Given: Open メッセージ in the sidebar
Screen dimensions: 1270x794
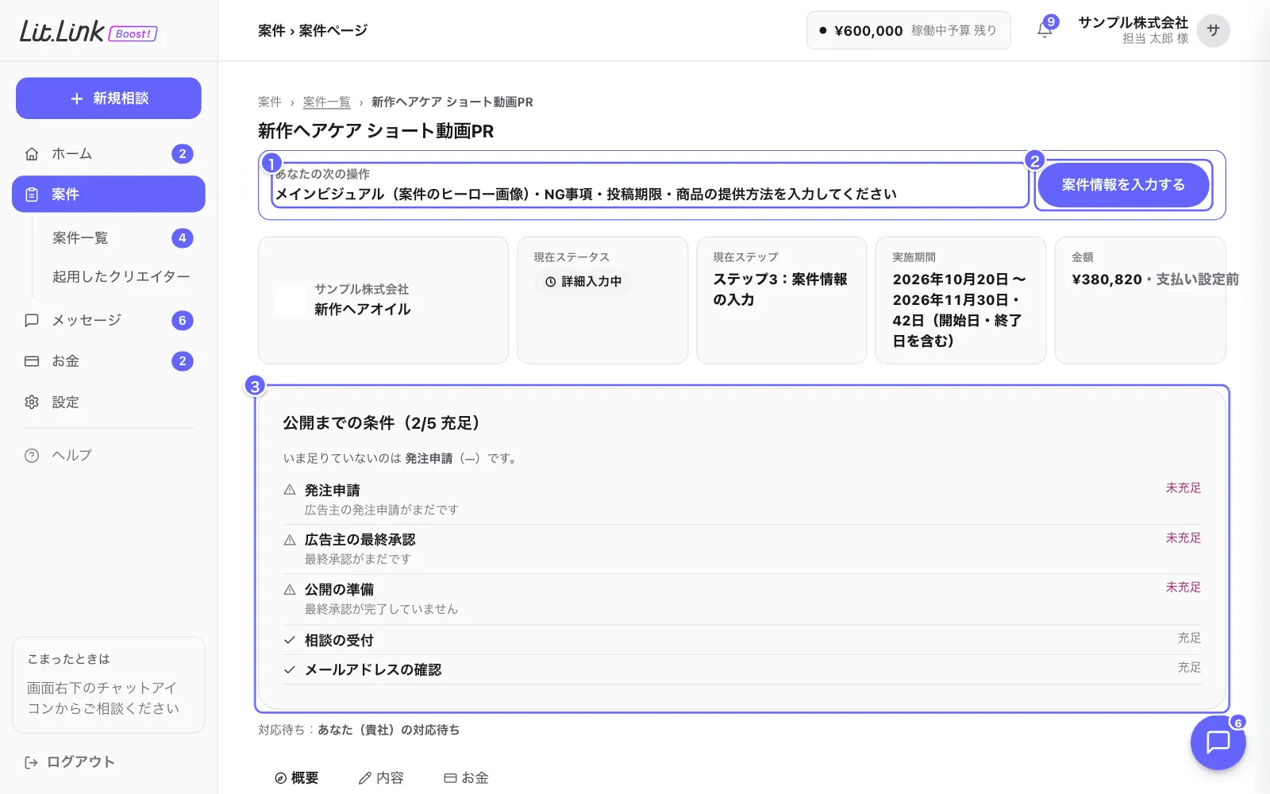Looking at the screenshot, I should pyautogui.click(x=109, y=320).
